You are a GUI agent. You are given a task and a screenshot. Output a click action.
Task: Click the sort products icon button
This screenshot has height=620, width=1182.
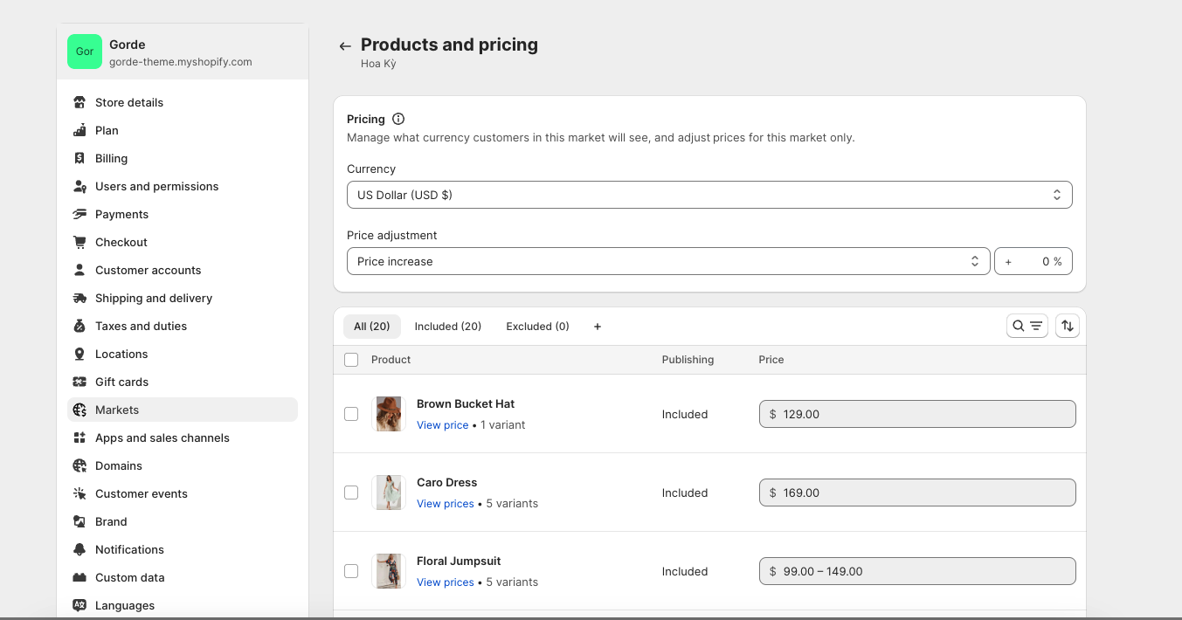(1067, 327)
